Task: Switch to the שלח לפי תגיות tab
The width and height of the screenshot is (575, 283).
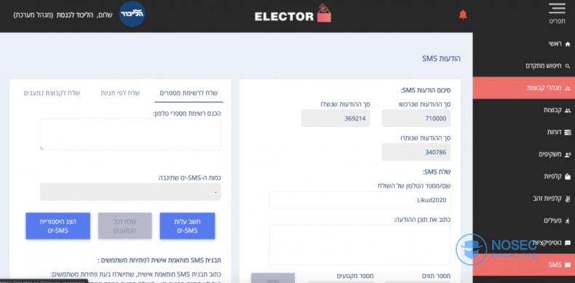Action: point(120,93)
